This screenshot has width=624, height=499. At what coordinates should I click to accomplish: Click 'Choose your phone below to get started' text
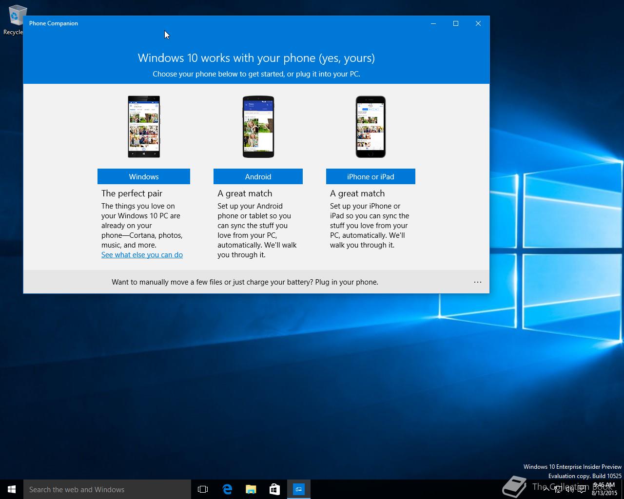(x=256, y=74)
